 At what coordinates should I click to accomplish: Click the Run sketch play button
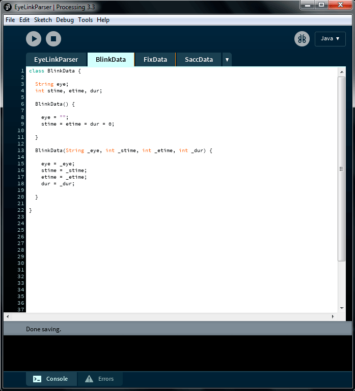click(34, 39)
